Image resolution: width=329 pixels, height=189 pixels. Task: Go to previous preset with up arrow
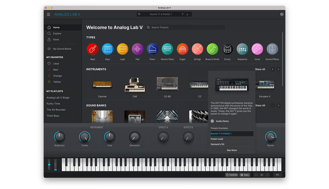coord(182,14)
